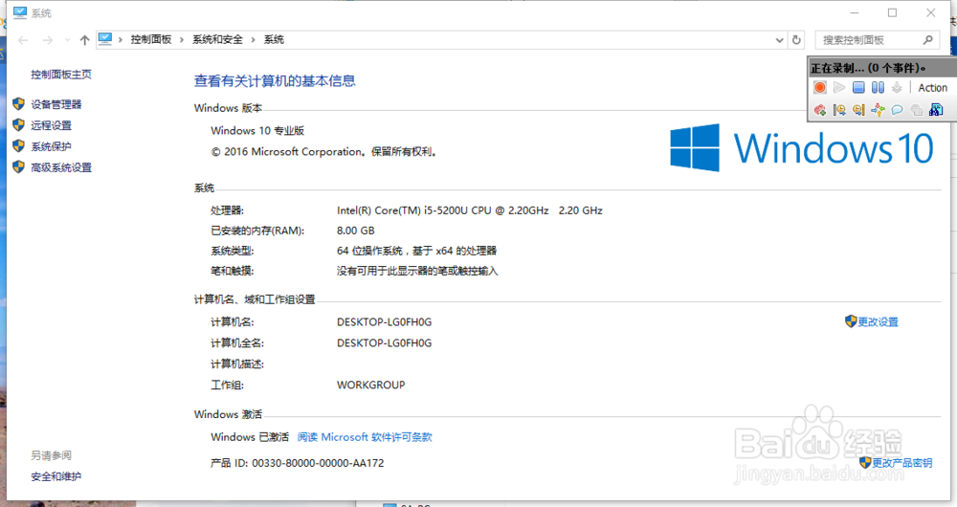
Task: Click the grayed Play triangle in recorder toolbar
Action: [839, 87]
